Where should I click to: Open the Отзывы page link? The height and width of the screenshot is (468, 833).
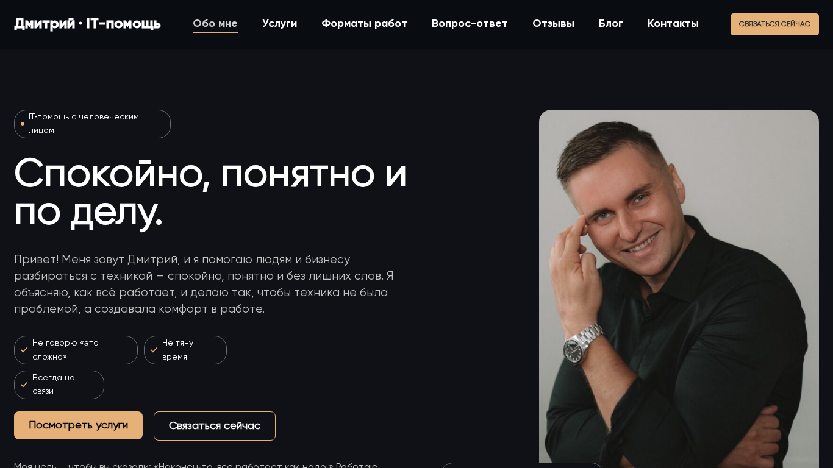(553, 24)
